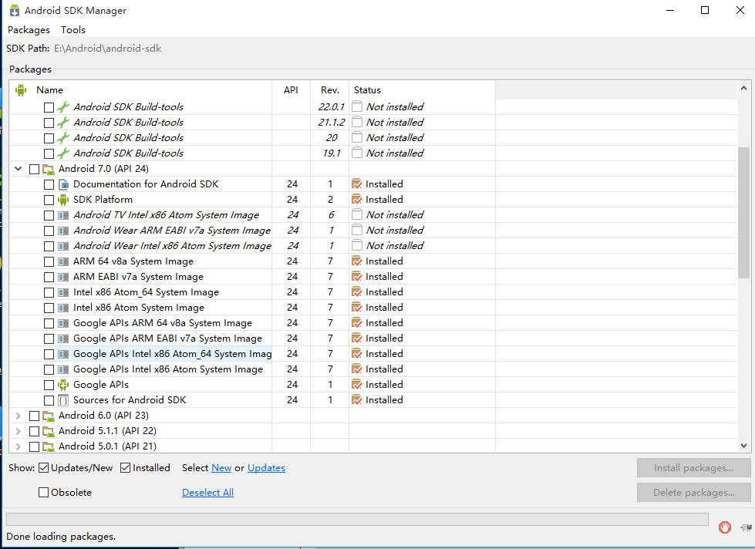Click Android Wear ARM EABI v7a image icon
The image size is (755, 549).
tap(63, 231)
